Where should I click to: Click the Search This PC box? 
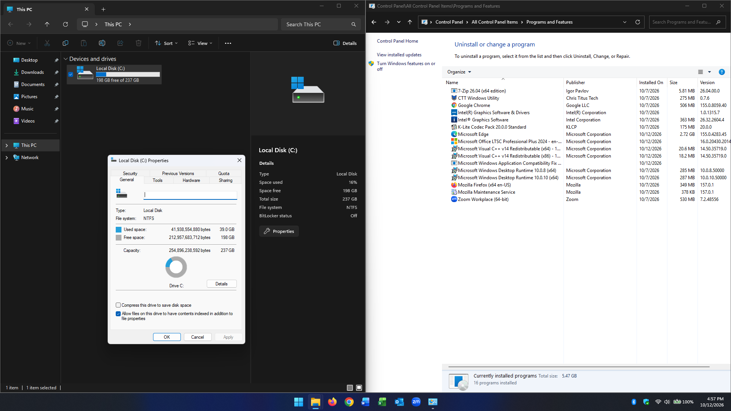click(321, 24)
